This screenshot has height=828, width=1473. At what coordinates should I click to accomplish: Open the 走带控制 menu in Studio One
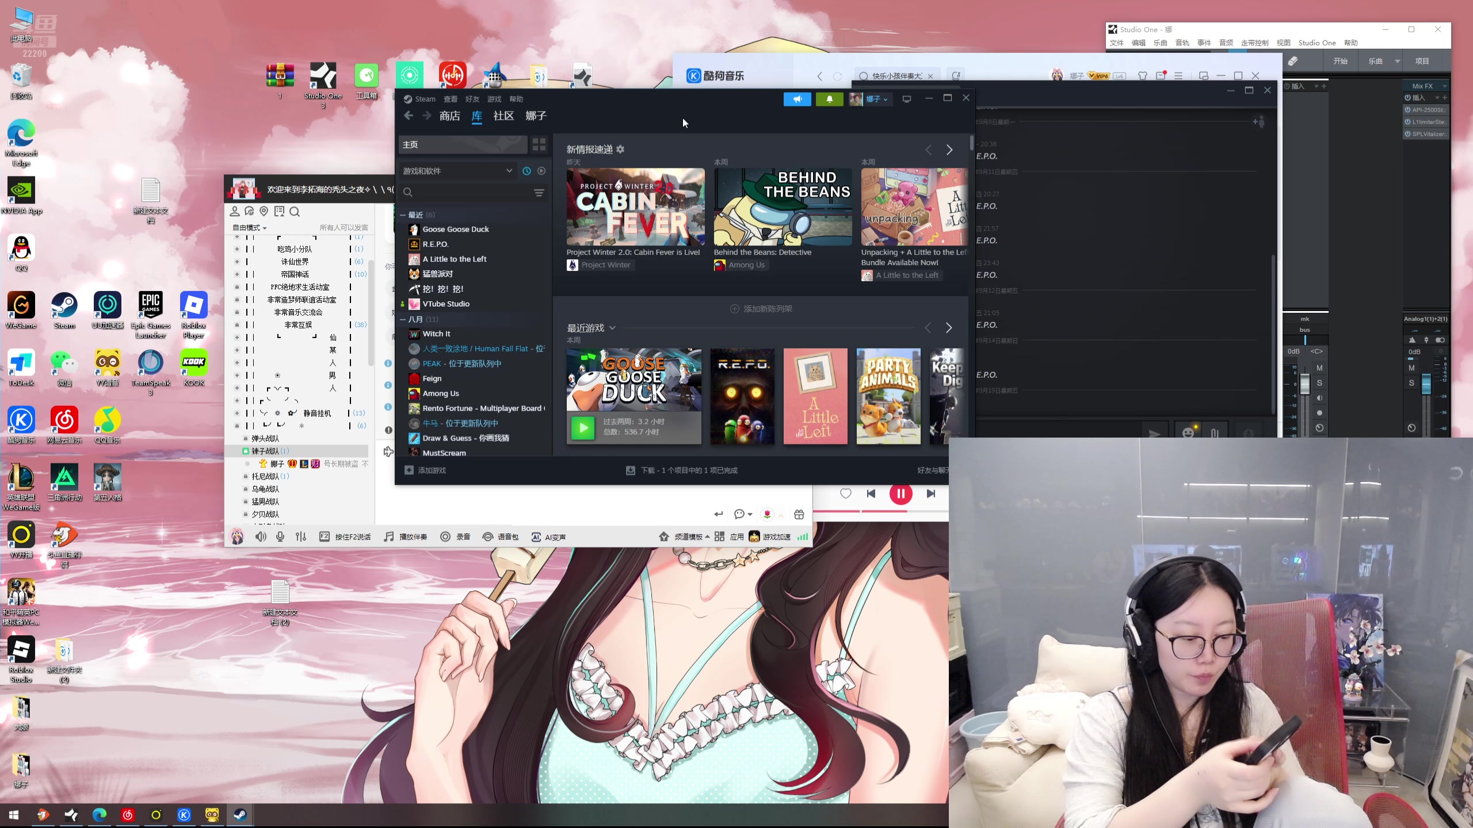[1254, 43]
